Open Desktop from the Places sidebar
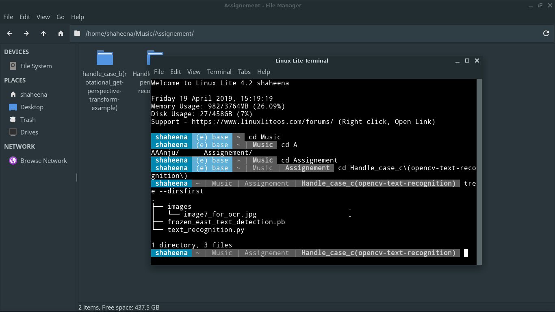 pos(33,107)
